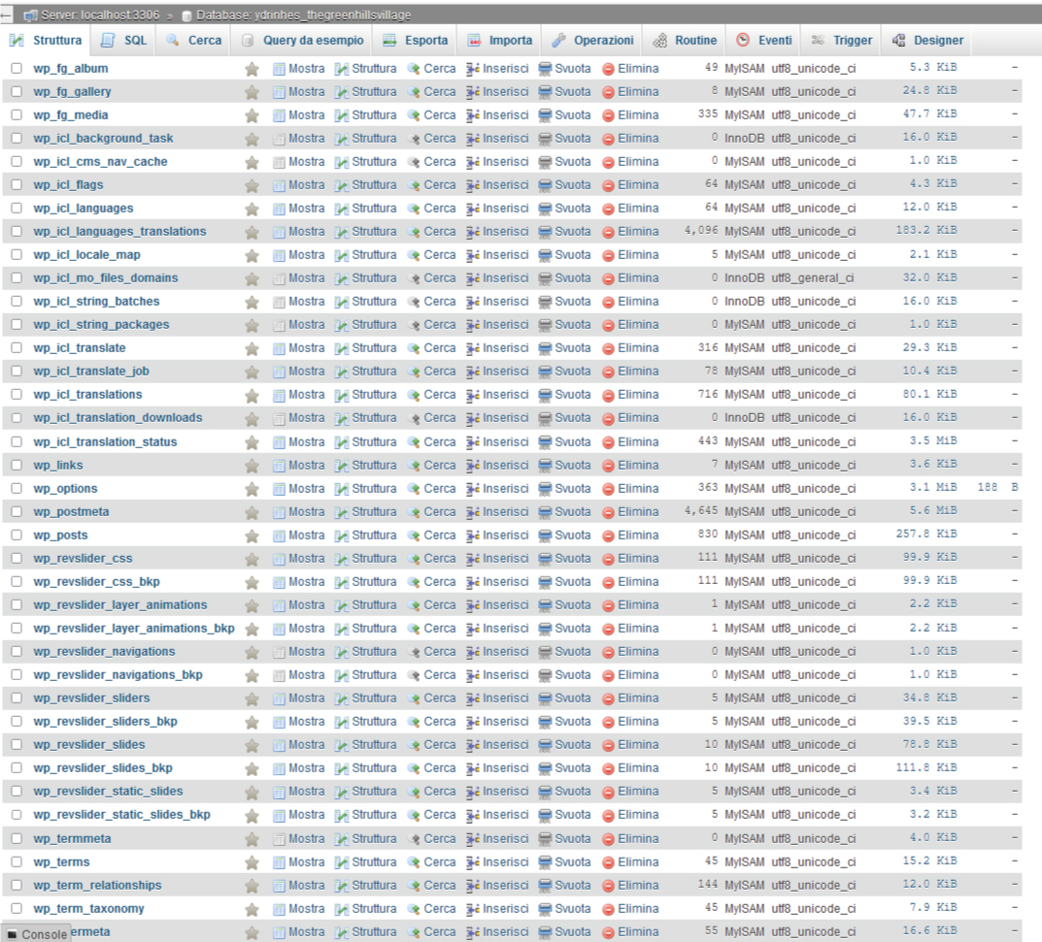Click the 4,645 row count of wp_postmeta

click(x=701, y=510)
